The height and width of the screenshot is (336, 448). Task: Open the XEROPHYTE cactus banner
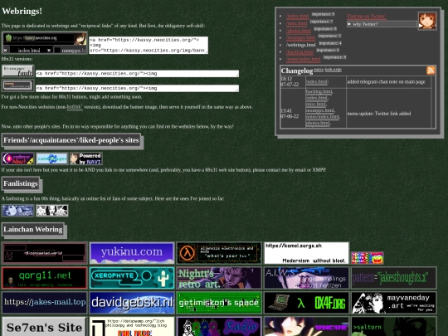pos(132,278)
